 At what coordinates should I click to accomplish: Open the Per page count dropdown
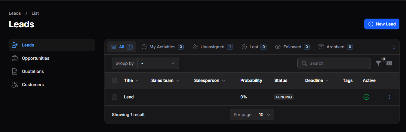tap(264, 115)
